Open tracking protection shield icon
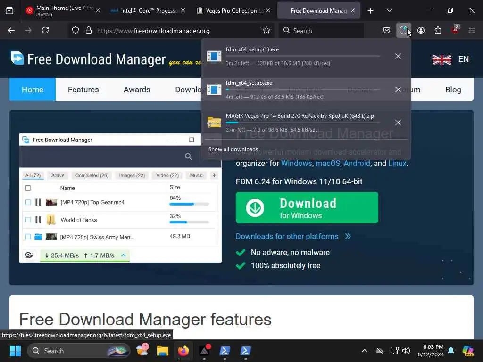The image size is (483, 362). pyautogui.click(x=75, y=31)
